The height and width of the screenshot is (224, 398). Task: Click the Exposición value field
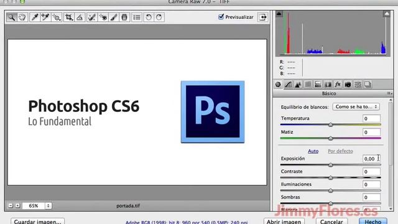pyautogui.click(x=371, y=159)
